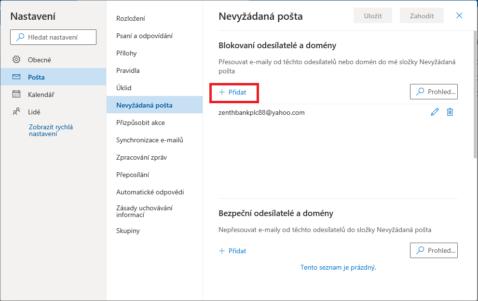The height and width of the screenshot is (301, 478).
Task: Go to Přeposílání settings
Action: tap(134, 175)
